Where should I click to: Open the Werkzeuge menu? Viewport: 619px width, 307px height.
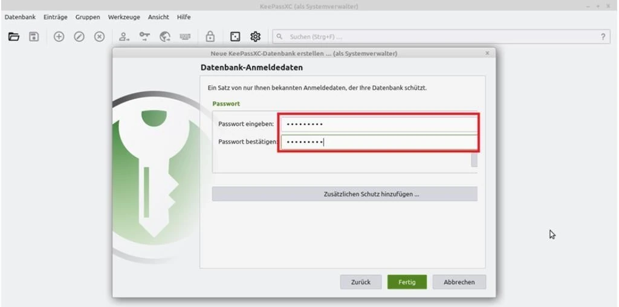pyautogui.click(x=124, y=17)
